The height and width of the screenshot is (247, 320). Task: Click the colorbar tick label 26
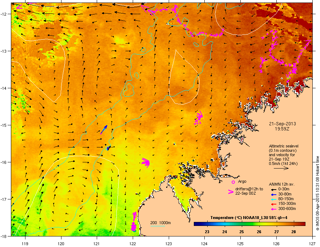coord(259,232)
